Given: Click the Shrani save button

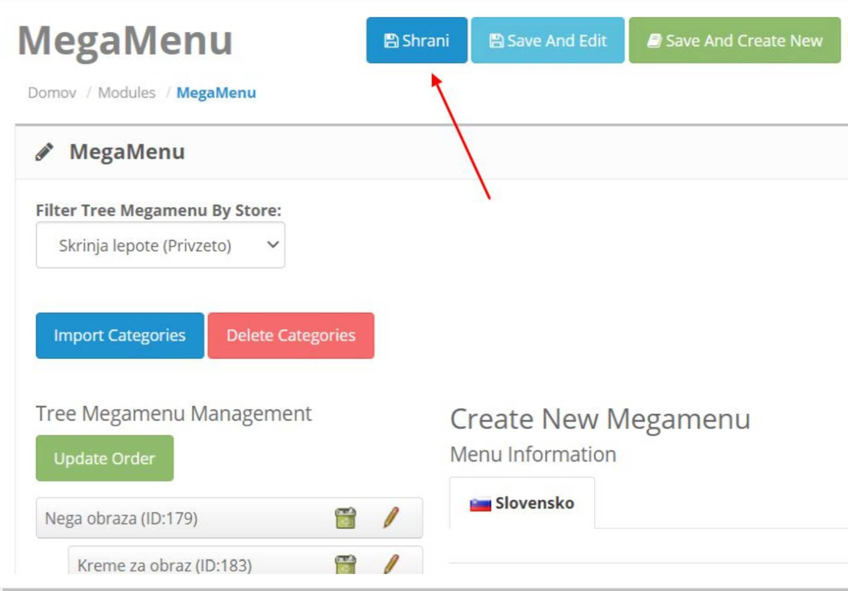Looking at the screenshot, I should pos(417,40).
